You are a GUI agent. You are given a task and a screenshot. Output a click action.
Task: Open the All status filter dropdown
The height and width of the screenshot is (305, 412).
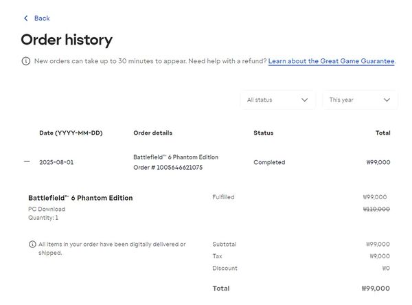[277, 100]
